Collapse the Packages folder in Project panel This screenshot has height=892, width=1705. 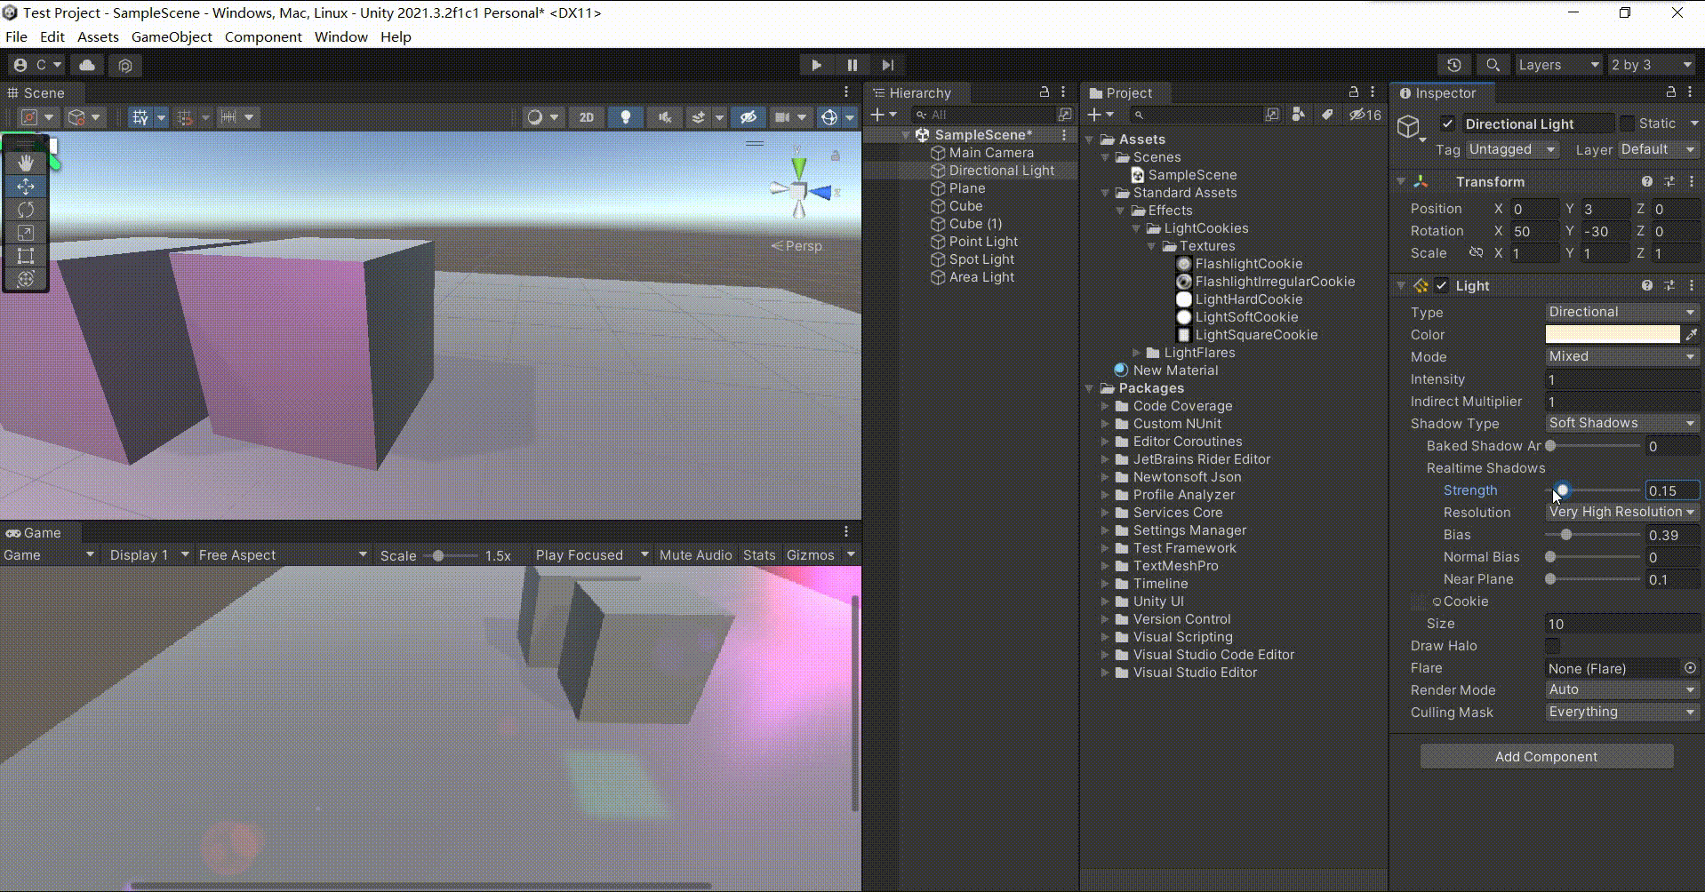[1091, 388]
